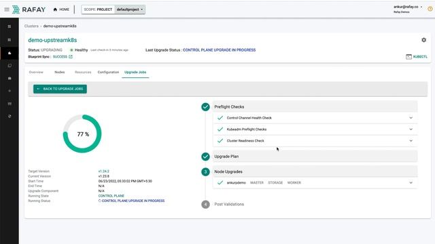Click the Preflight Checks completed step icon
Image resolution: width=435 pixels, height=244 pixels.
(x=205, y=107)
